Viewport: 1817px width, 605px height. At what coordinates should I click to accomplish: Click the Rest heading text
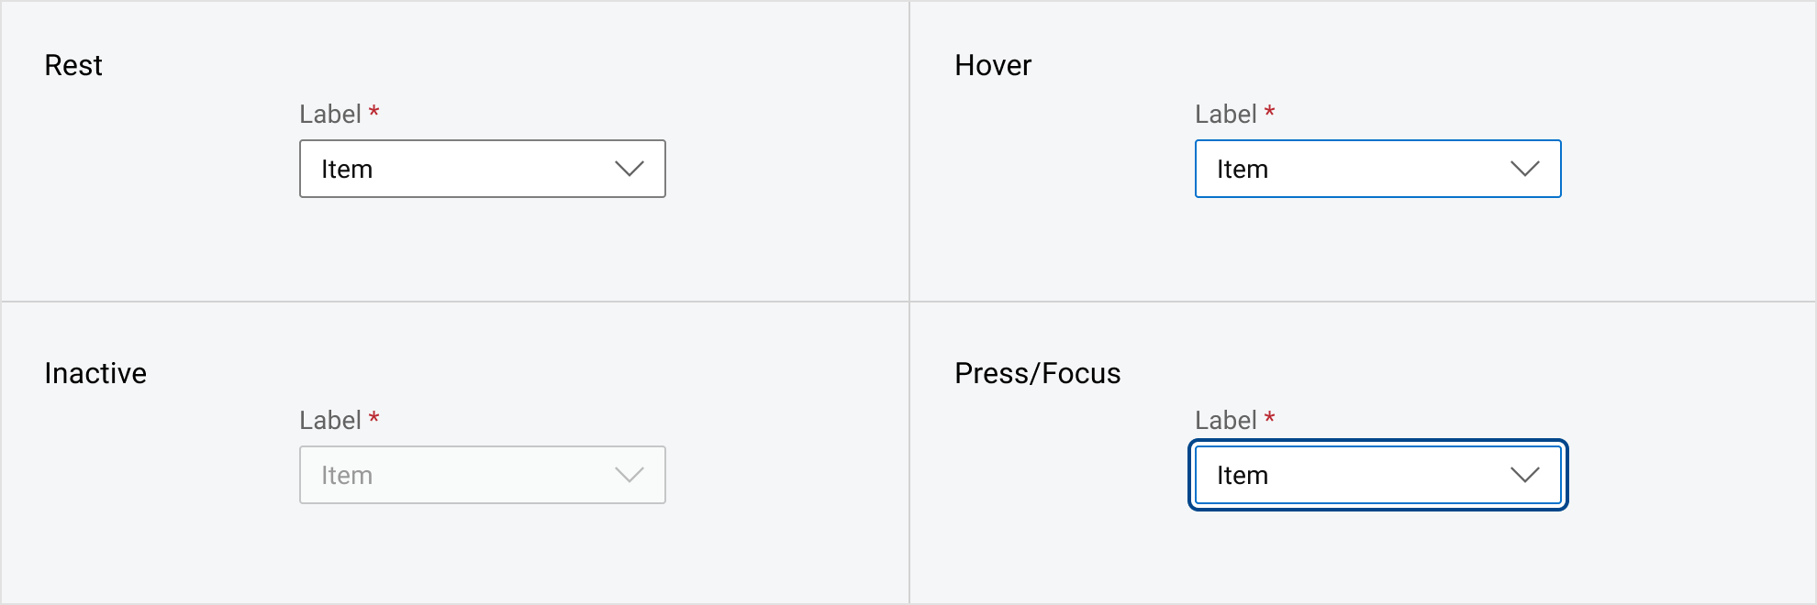click(x=73, y=65)
